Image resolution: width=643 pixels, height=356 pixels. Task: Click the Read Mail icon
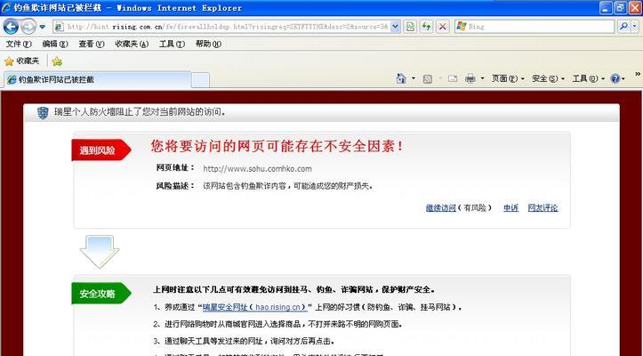[453, 78]
